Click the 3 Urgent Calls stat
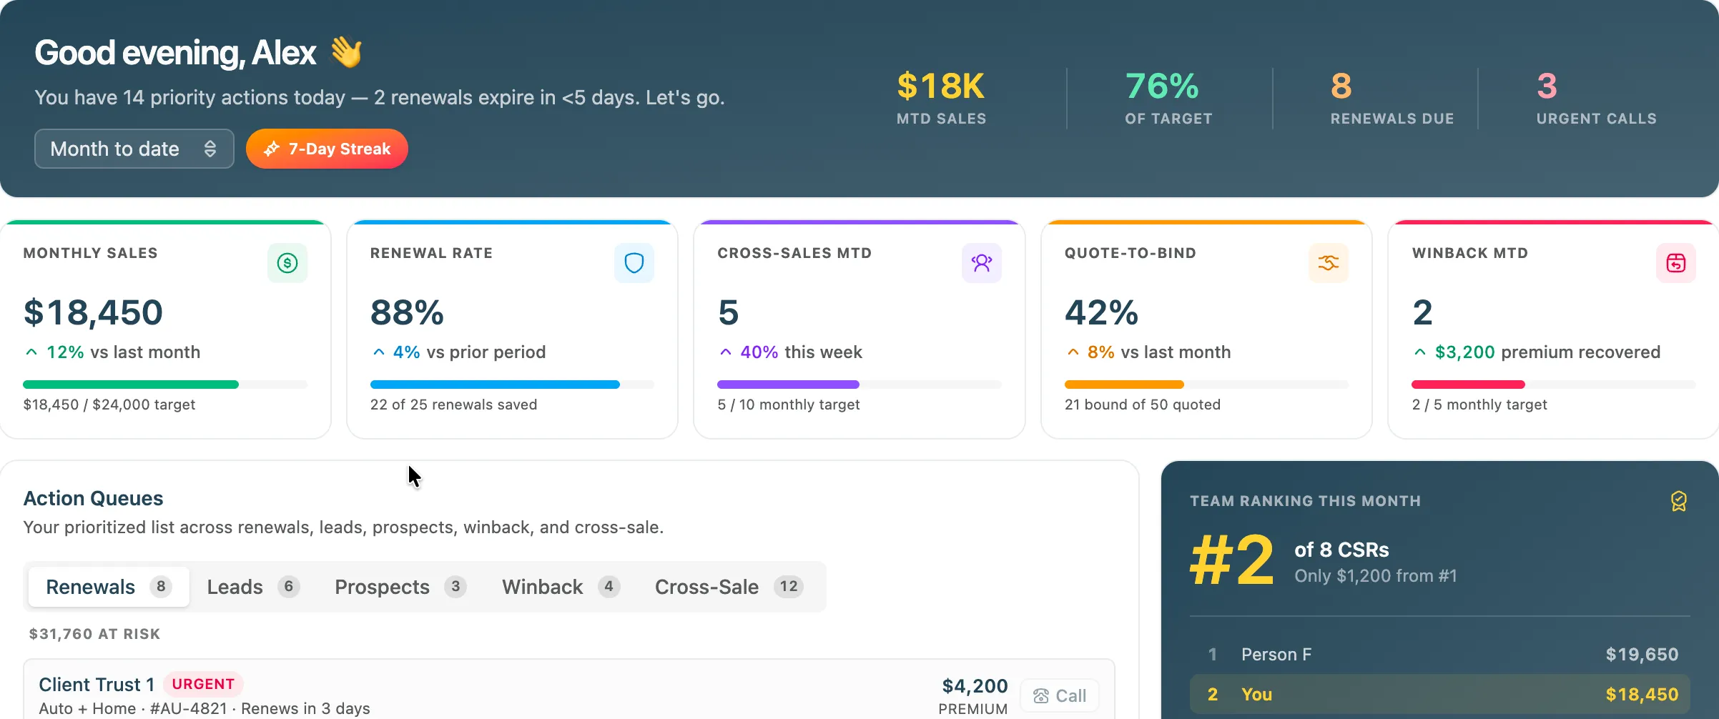 pyautogui.click(x=1596, y=99)
